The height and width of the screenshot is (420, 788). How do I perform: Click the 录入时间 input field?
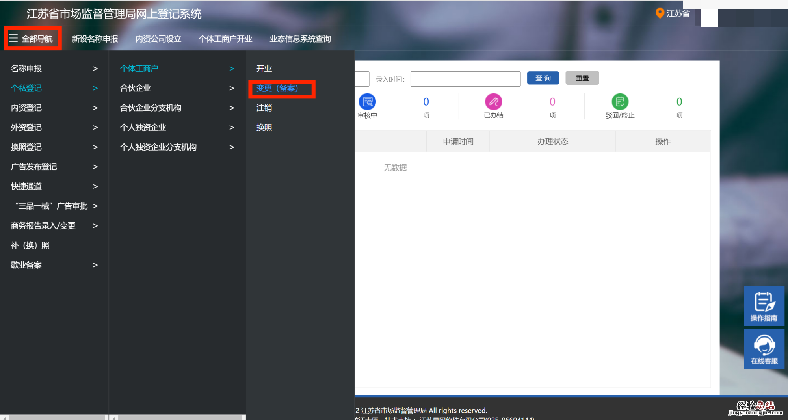coord(465,79)
